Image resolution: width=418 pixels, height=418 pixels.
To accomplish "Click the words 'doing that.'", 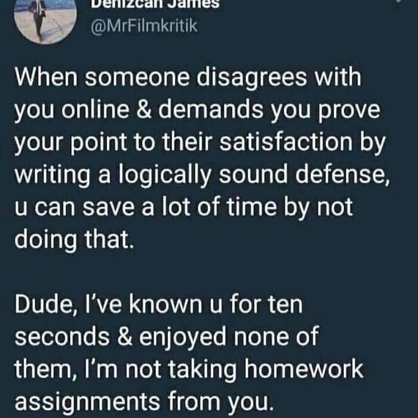I will [74, 240].
